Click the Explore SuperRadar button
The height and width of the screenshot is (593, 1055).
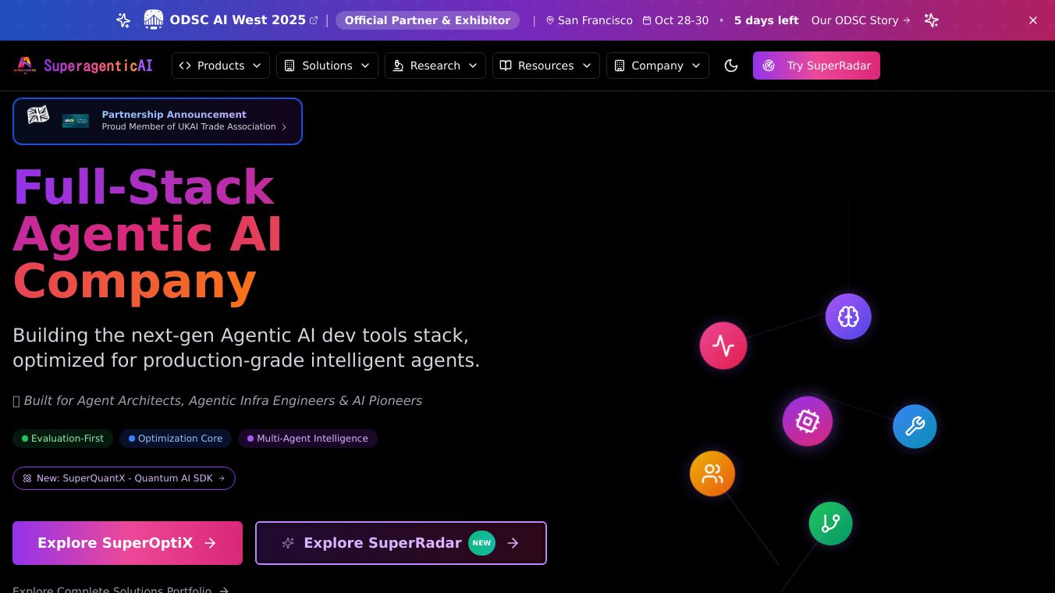(x=401, y=543)
